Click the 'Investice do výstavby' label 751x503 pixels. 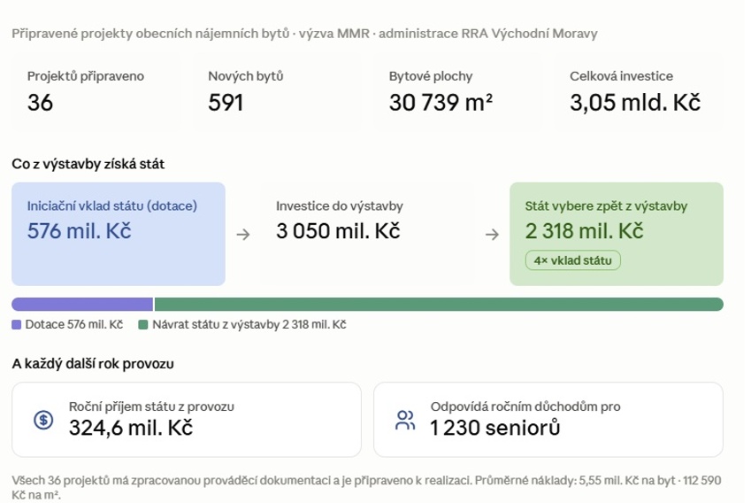[x=340, y=206]
